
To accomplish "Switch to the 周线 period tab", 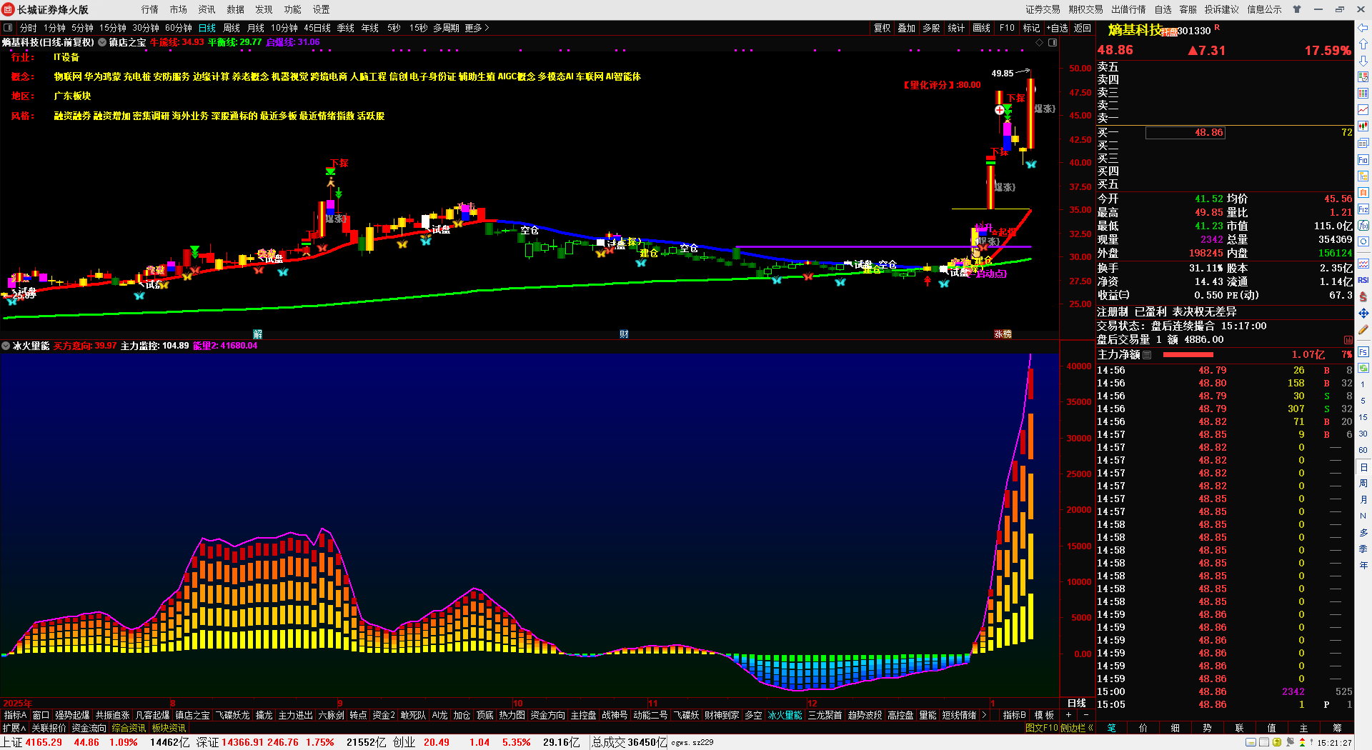I will click(232, 28).
